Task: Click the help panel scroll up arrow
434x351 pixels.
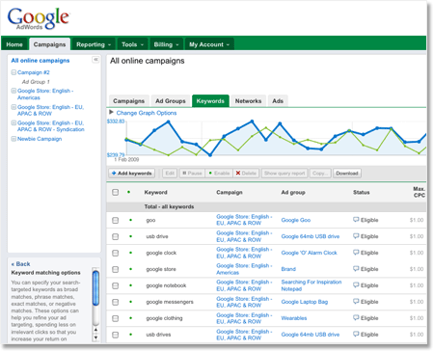Action: [x=95, y=330]
